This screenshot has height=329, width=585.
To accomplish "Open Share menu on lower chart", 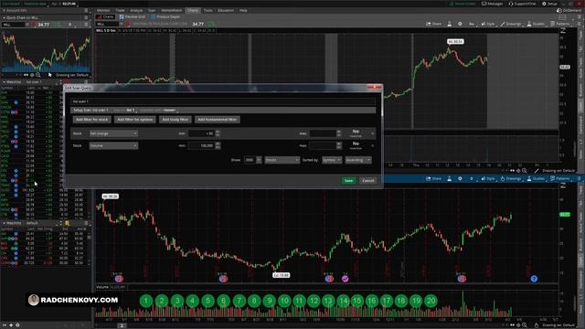I will pos(433,179).
